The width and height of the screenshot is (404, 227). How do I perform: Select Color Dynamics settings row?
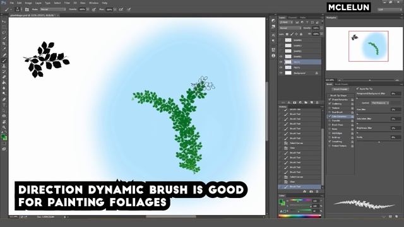click(341, 116)
